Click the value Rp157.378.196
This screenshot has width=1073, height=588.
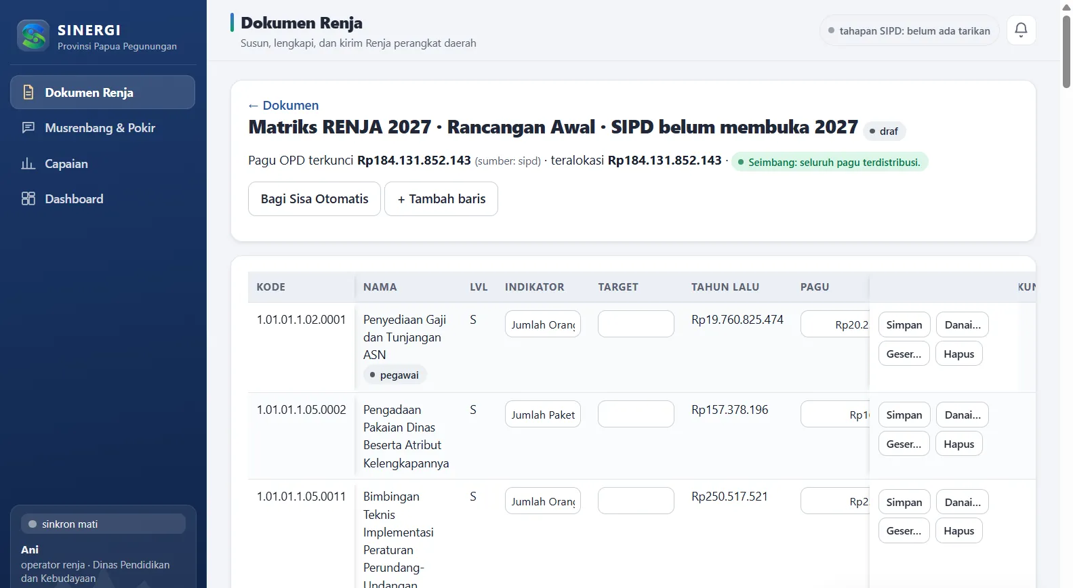coord(729,409)
